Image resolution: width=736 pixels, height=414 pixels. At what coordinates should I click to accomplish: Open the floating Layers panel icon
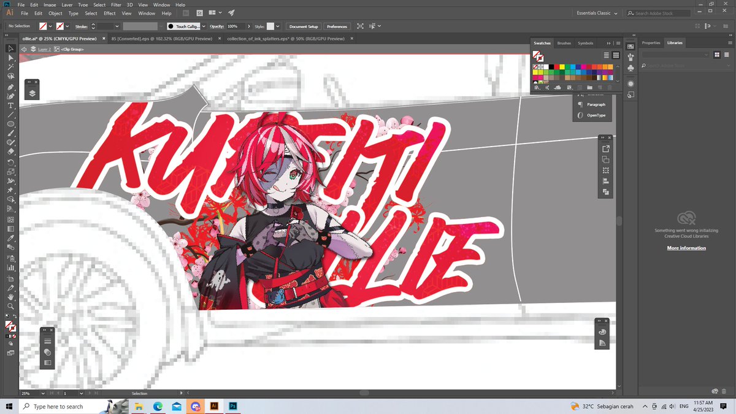(x=32, y=93)
